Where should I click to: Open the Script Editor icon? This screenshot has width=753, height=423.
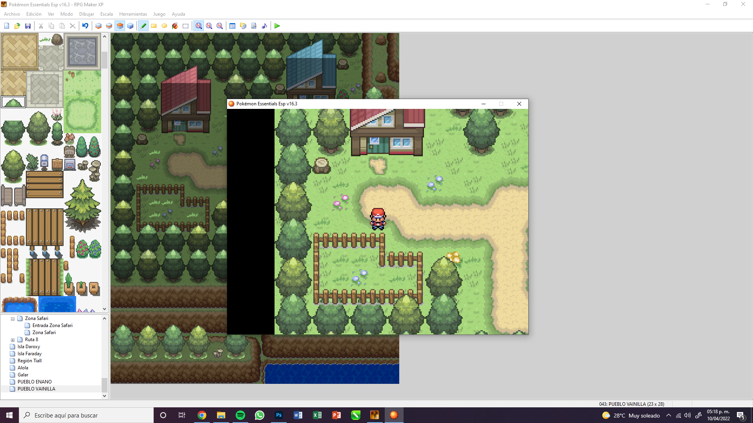point(254,26)
